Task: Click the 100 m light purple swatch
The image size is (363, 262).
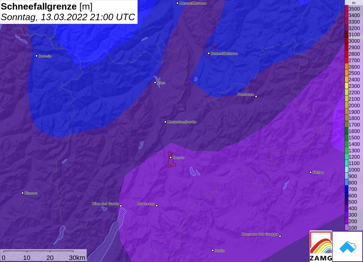Action: [x=346, y=228]
